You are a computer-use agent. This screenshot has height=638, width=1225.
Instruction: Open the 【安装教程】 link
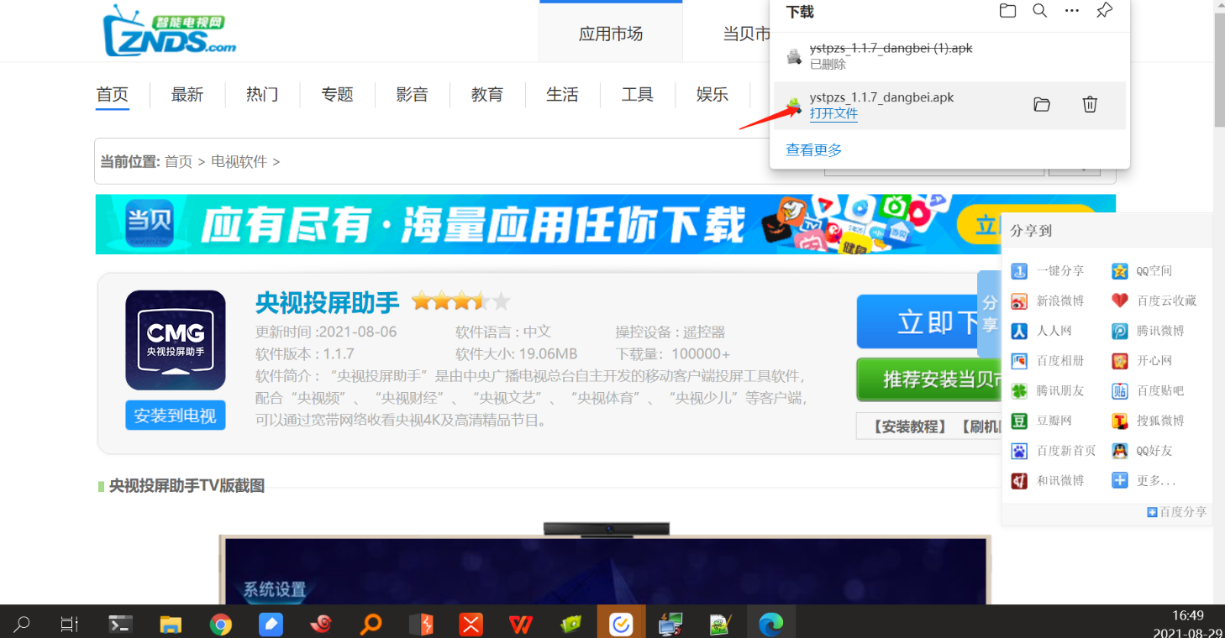(x=909, y=427)
